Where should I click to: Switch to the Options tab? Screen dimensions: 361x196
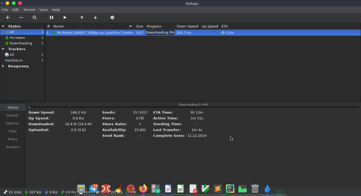13,123
